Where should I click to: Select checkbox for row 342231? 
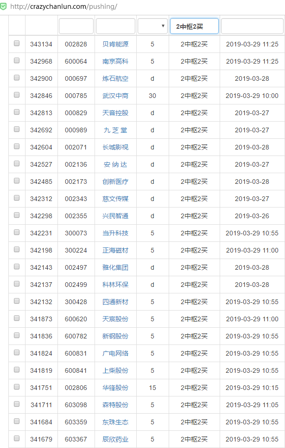point(17,233)
